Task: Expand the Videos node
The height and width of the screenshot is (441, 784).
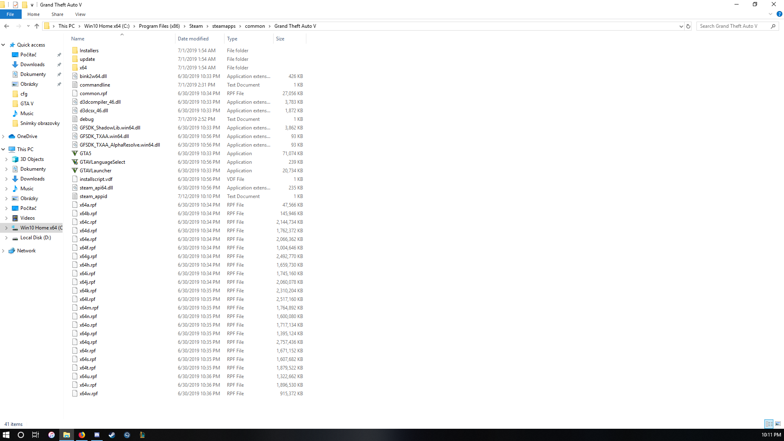Action: (x=7, y=218)
